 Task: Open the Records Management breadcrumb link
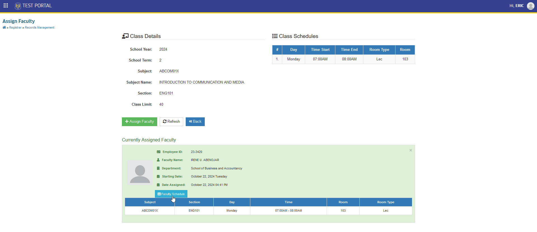click(x=40, y=27)
